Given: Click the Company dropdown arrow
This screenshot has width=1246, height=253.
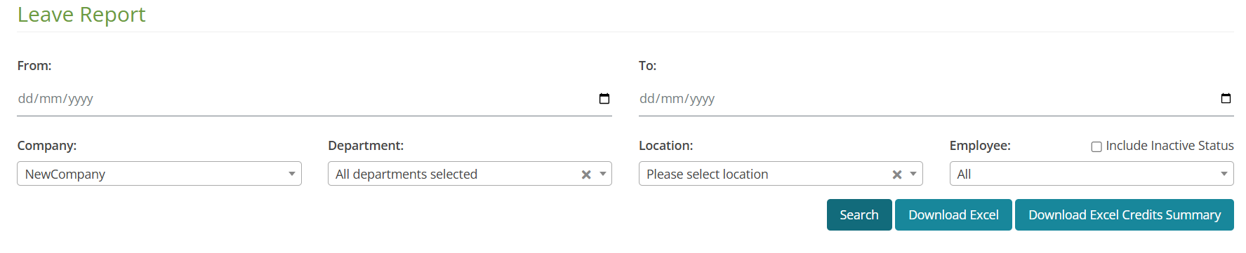Looking at the screenshot, I should pyautogui.click(x=292, y=174).
